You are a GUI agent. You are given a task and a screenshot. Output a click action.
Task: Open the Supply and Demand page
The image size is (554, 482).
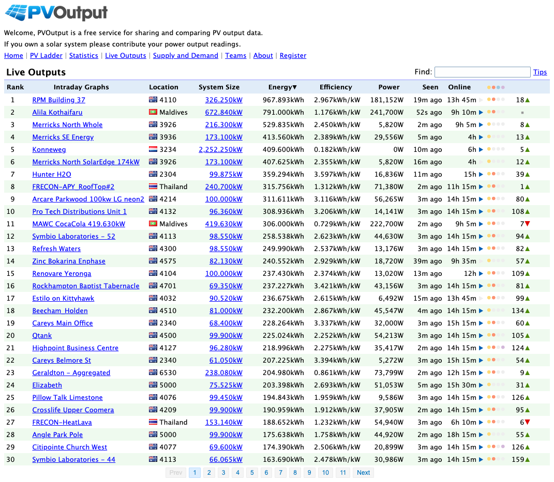tap(185, 56)
